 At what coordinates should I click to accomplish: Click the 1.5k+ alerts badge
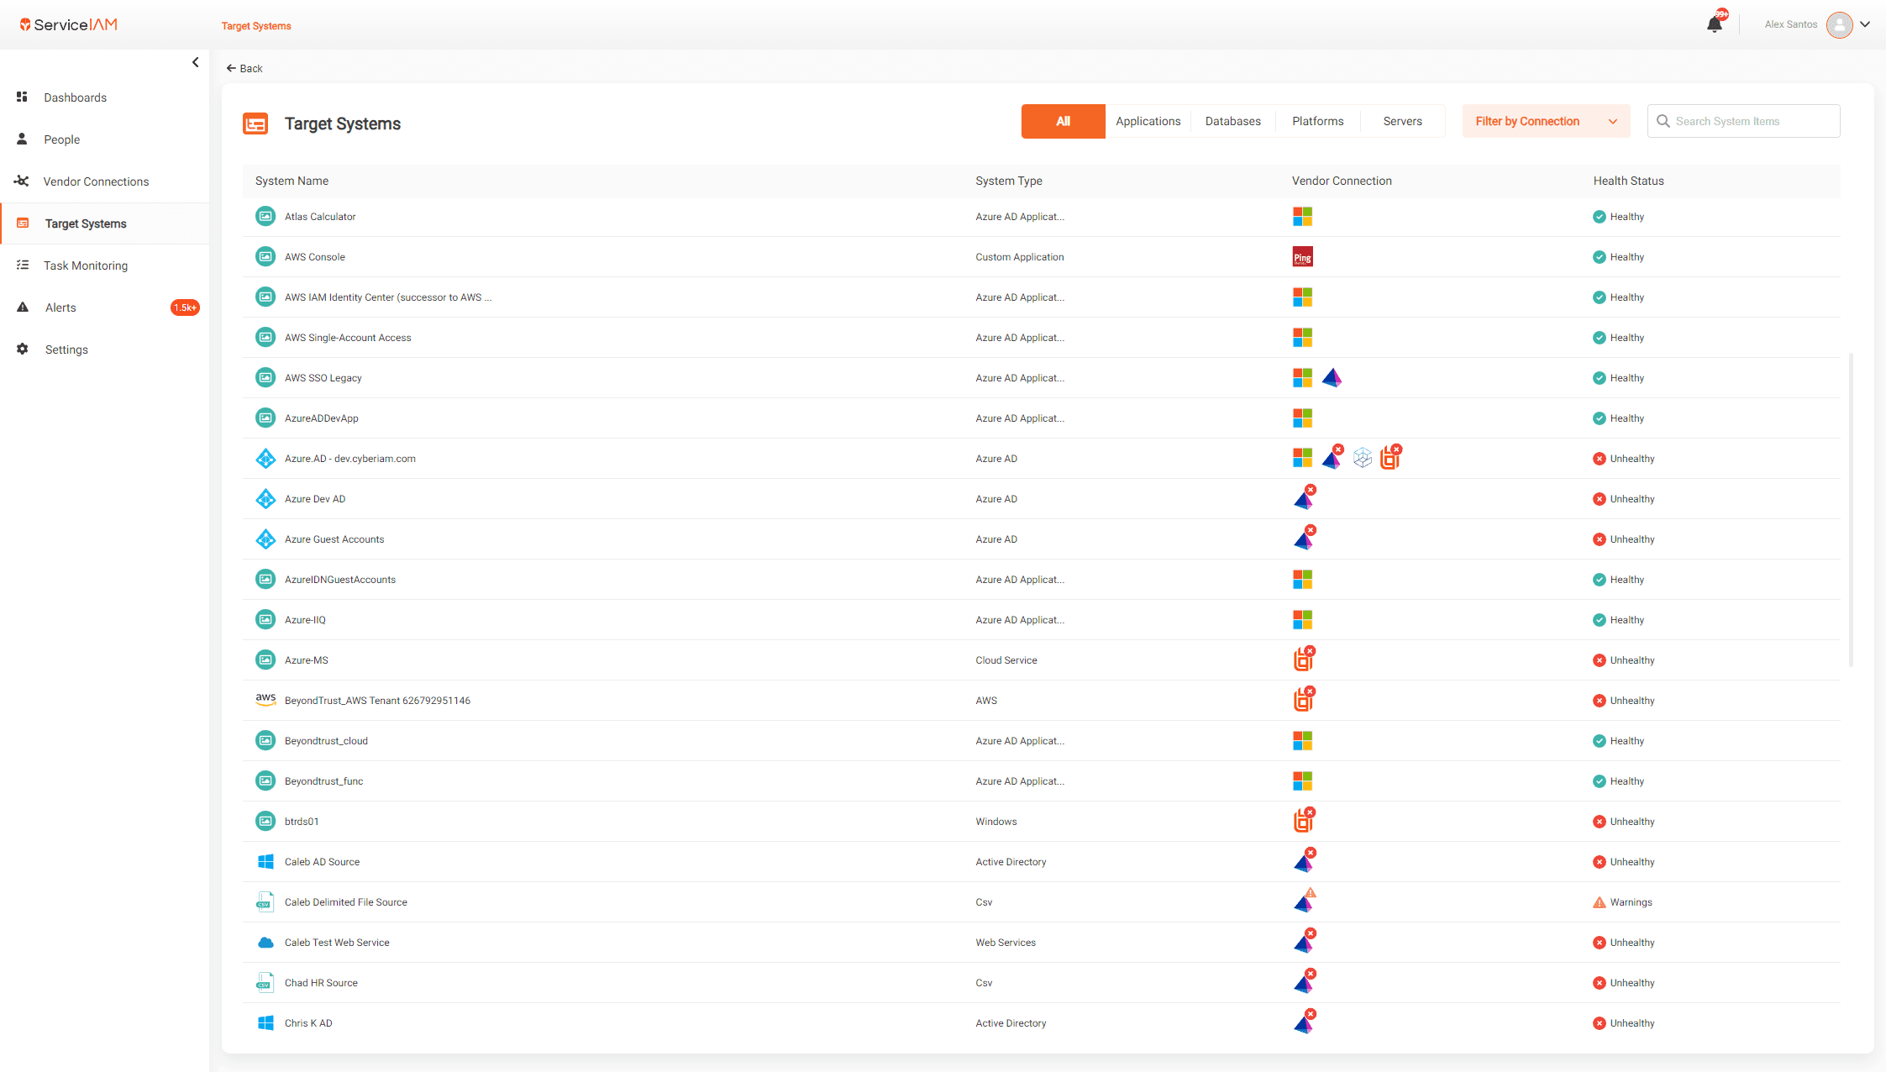(185, 307)
